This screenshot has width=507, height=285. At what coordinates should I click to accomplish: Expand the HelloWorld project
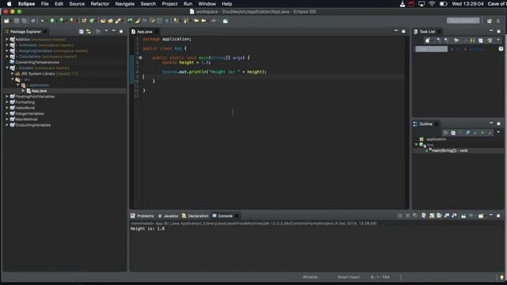(x=7, y=108)
